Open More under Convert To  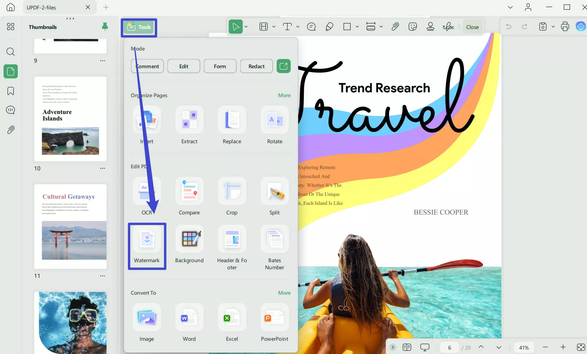tap(284, 293)
